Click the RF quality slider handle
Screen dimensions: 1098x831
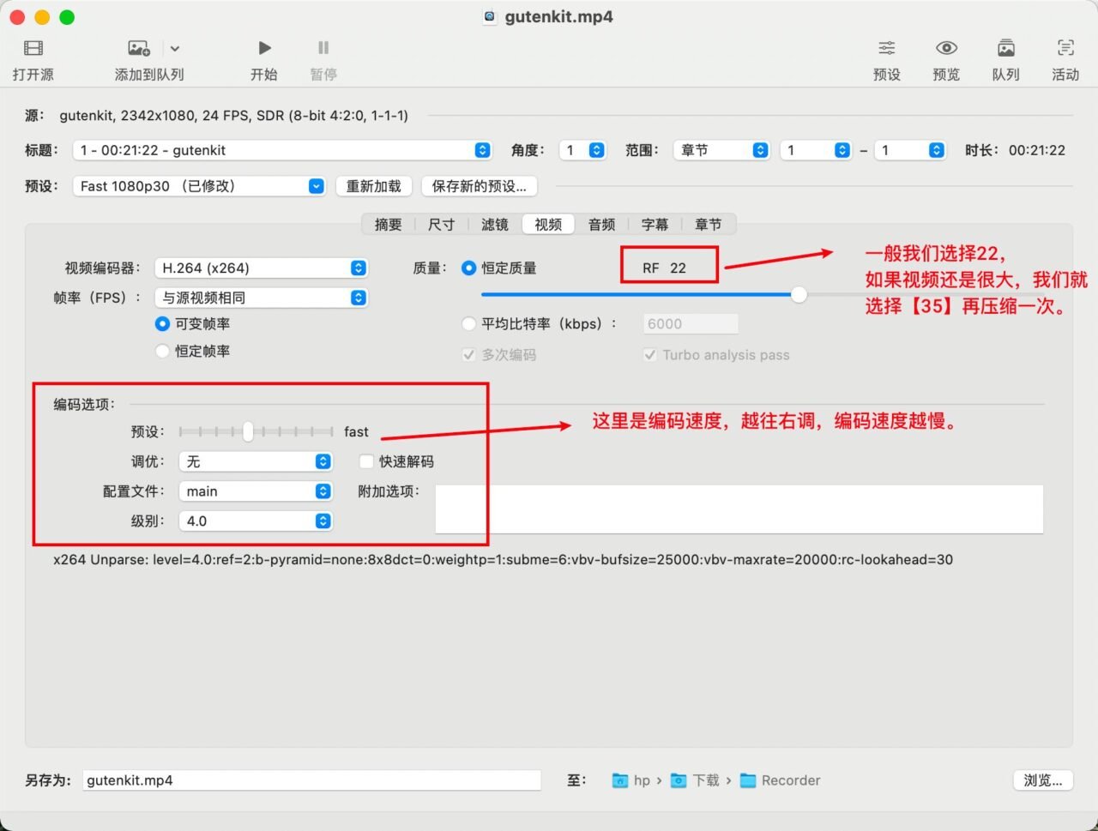point(799,295)
